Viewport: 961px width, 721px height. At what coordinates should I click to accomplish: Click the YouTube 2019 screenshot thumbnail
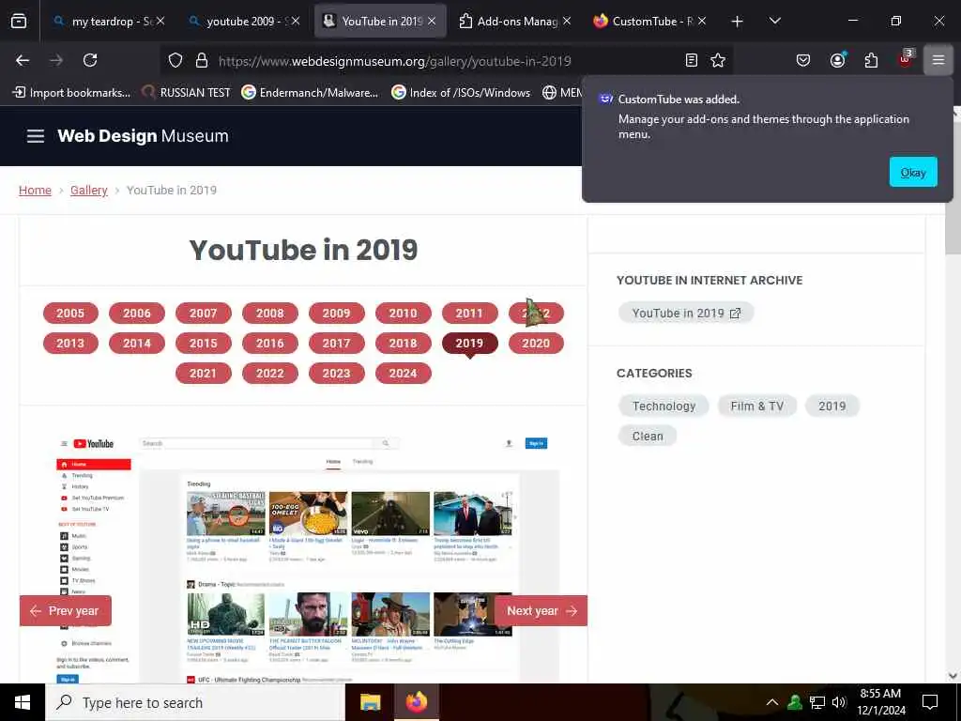303,558
